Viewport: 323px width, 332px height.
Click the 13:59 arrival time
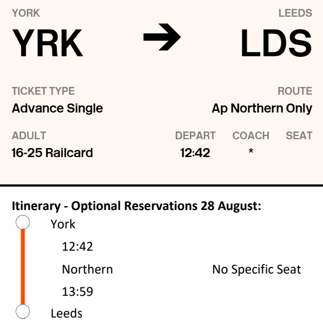point(77,292)
